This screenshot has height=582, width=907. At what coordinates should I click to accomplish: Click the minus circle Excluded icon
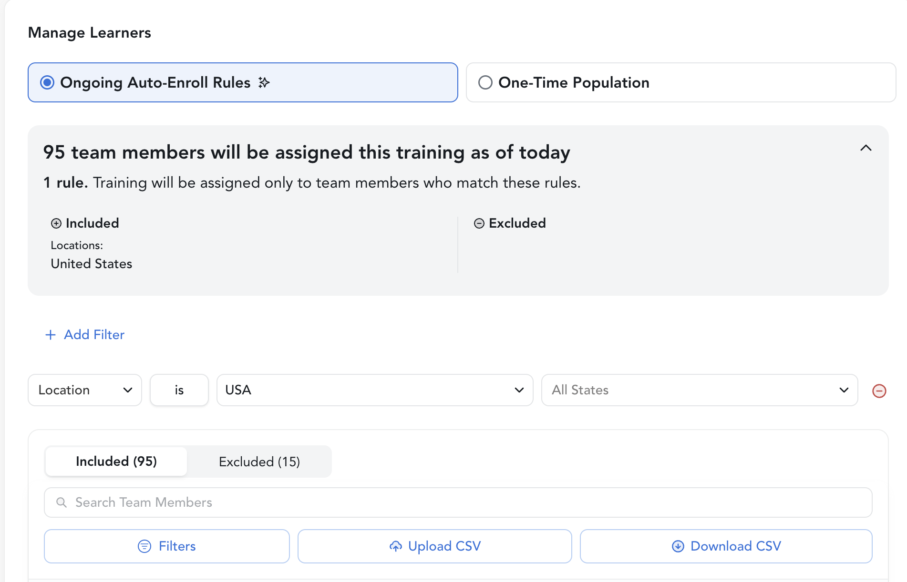pyautogui.click(x=479, y=223)
